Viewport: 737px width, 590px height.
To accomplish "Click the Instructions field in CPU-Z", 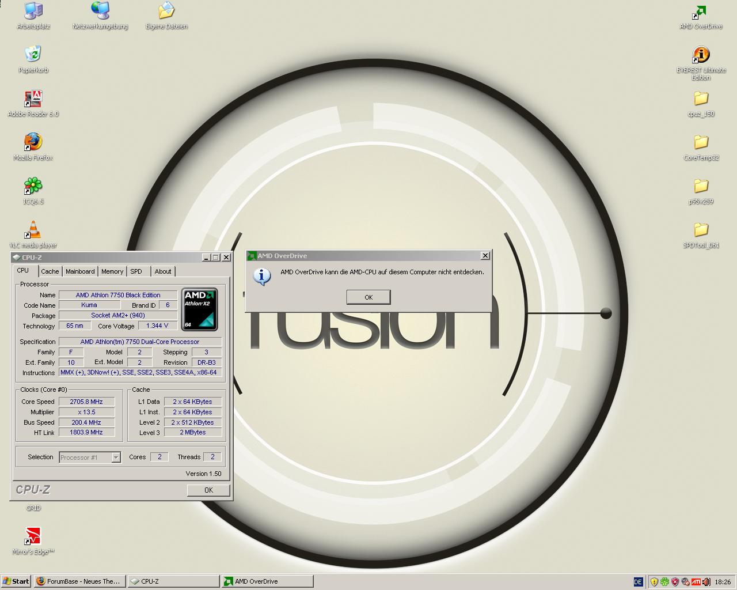I will pyautogui.click(x=140, y=373).
